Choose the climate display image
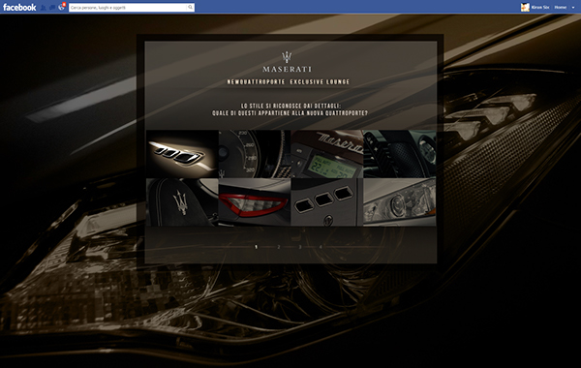Screen dimensions: 581x368 (x=327, y=154)
